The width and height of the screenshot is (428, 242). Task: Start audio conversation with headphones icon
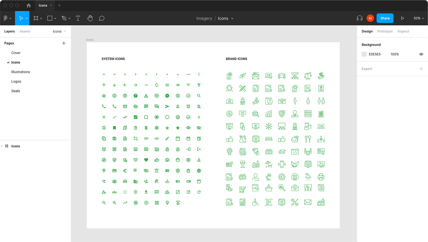pos(360,18)
